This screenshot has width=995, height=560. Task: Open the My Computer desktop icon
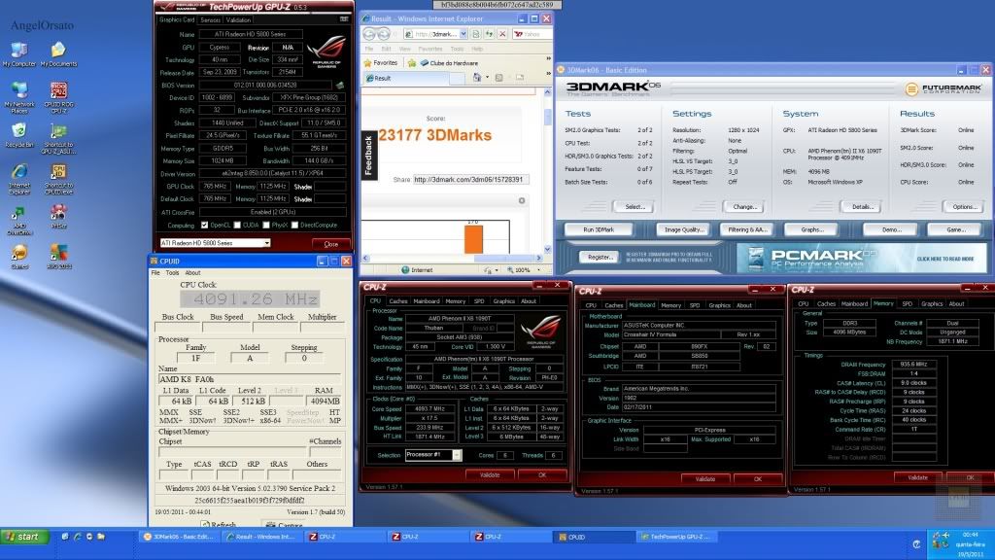(x=18, y=51)
